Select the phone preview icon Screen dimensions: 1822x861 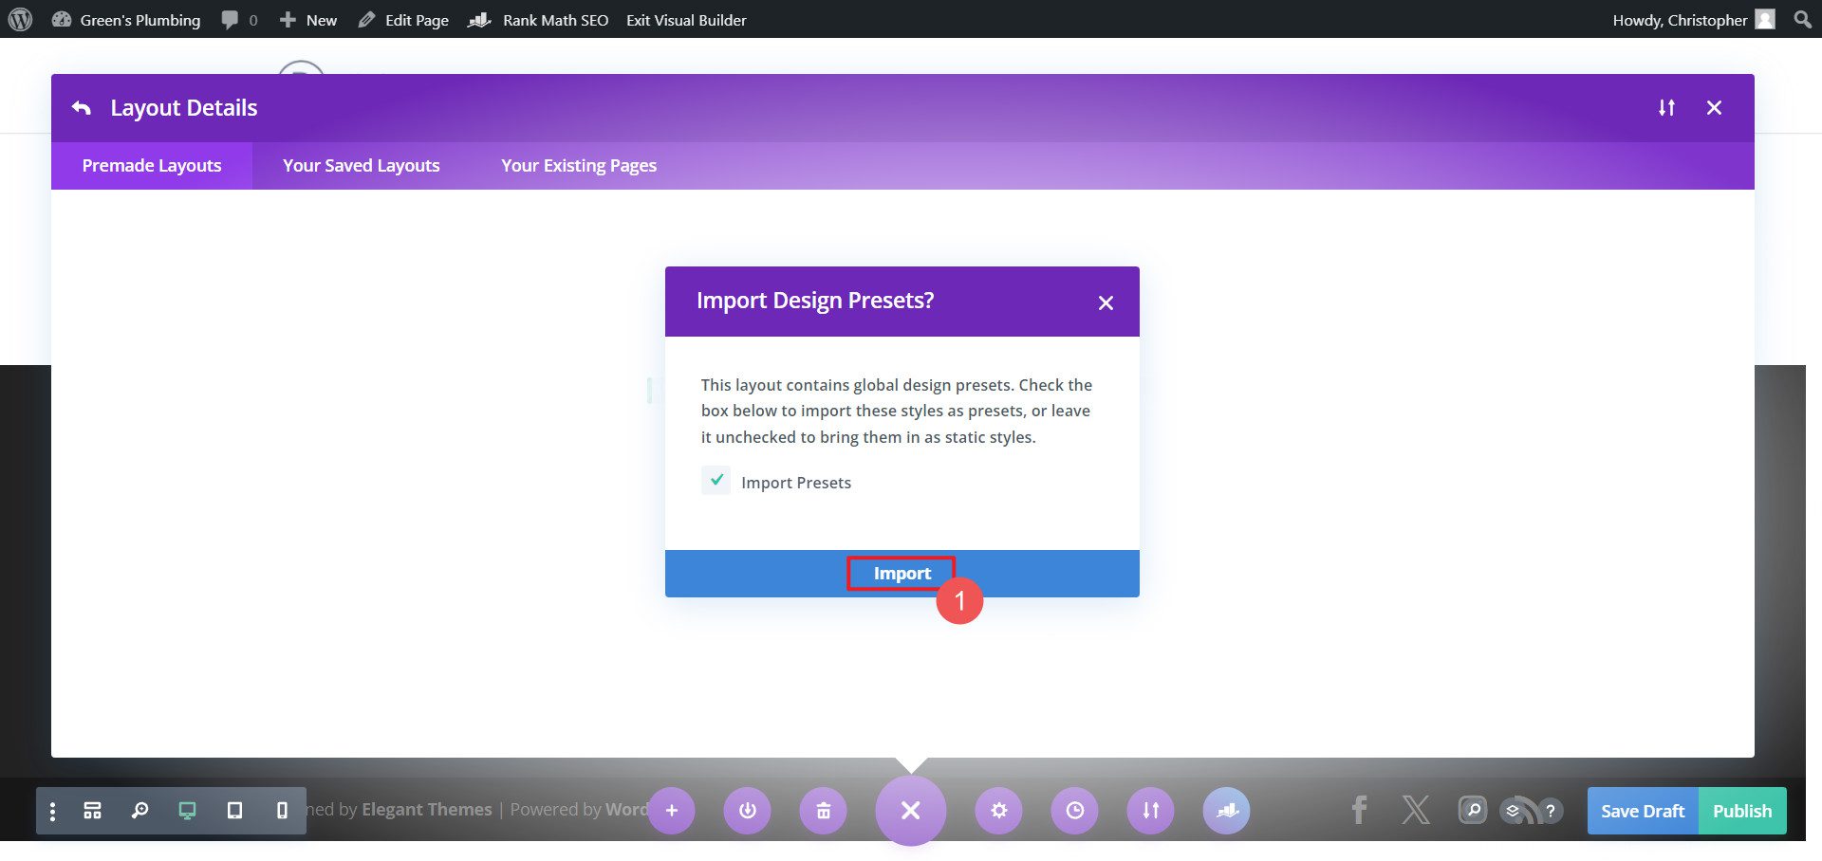[281, 810]
